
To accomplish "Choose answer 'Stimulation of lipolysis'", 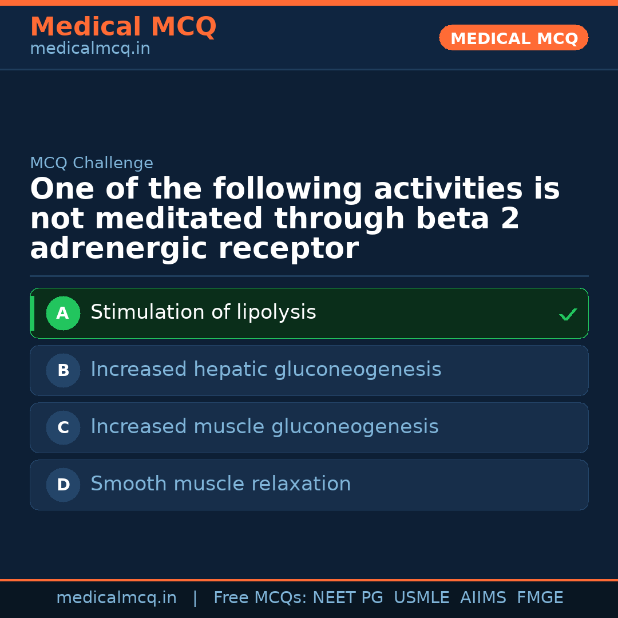I will click(x=203, y=312).
